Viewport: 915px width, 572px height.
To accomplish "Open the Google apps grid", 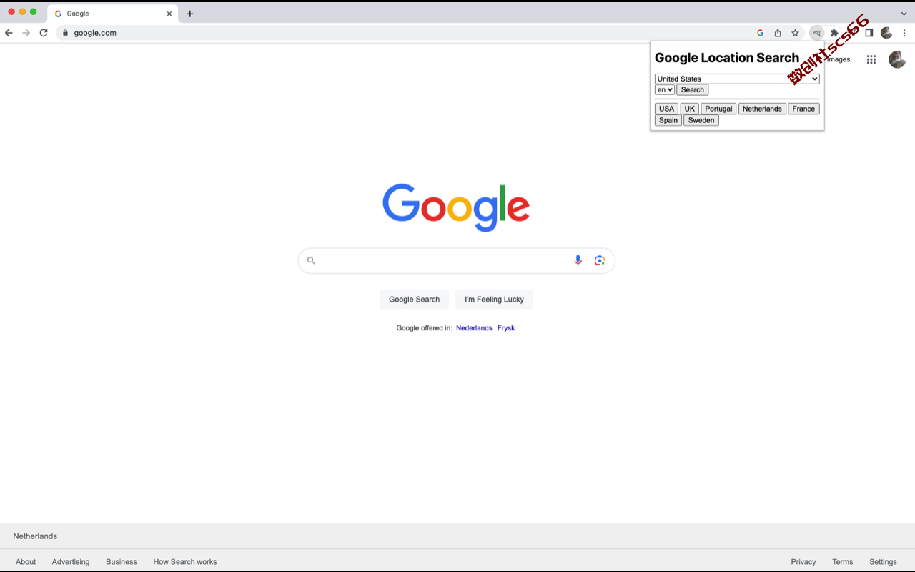I will tap(871, 59).
